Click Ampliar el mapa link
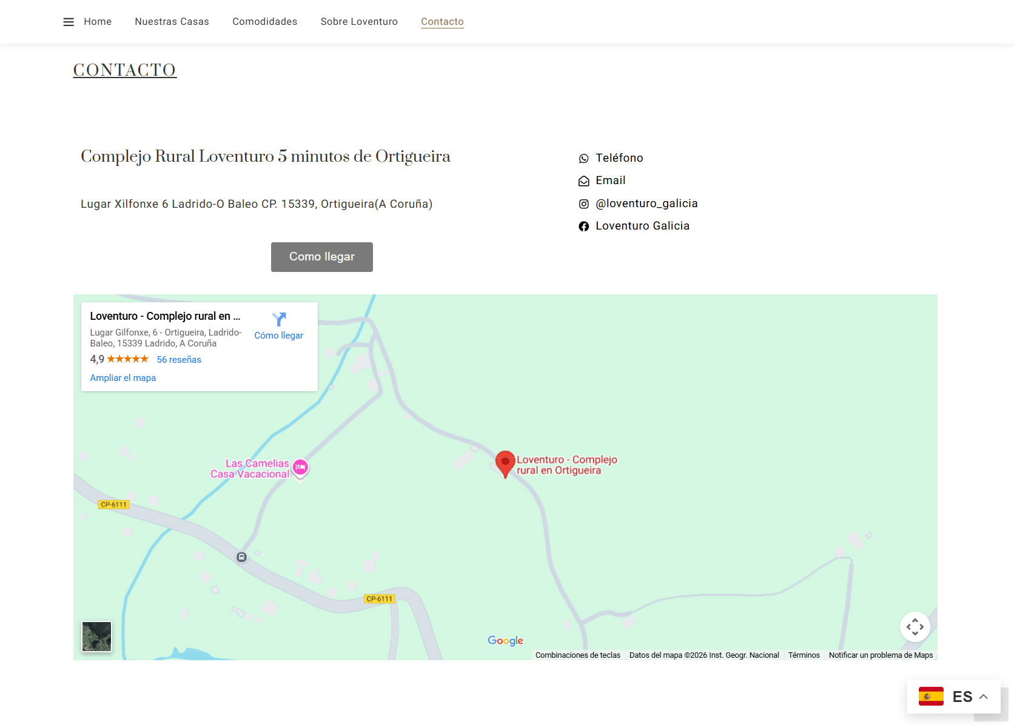 click(123, 378)
